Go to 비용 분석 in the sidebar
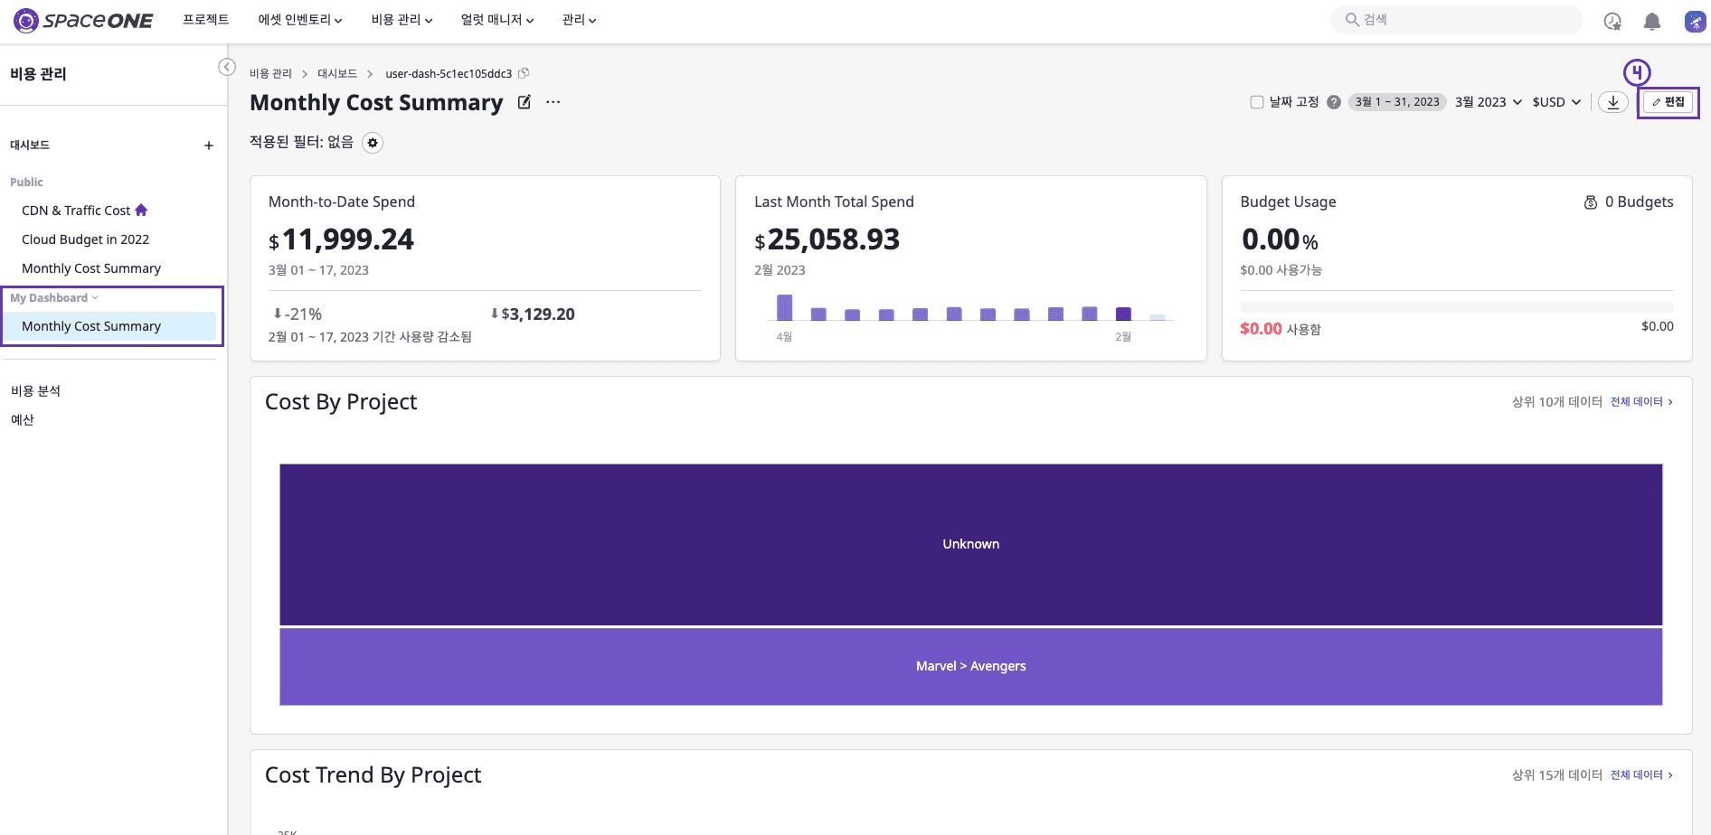1711x835 pixels. click(x=35, y=390)
